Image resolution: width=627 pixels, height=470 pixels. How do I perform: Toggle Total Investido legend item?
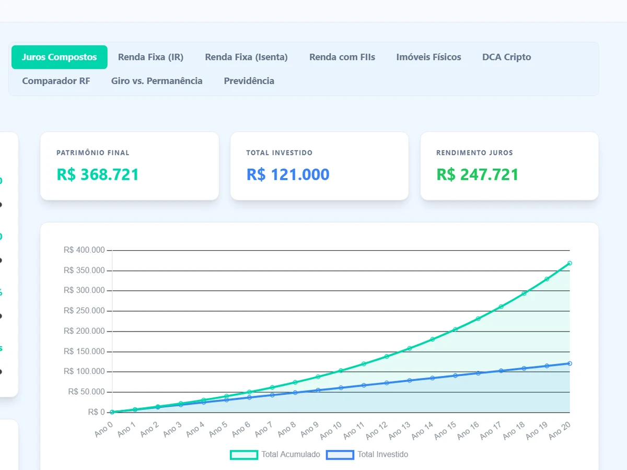(x=367, y=455)
